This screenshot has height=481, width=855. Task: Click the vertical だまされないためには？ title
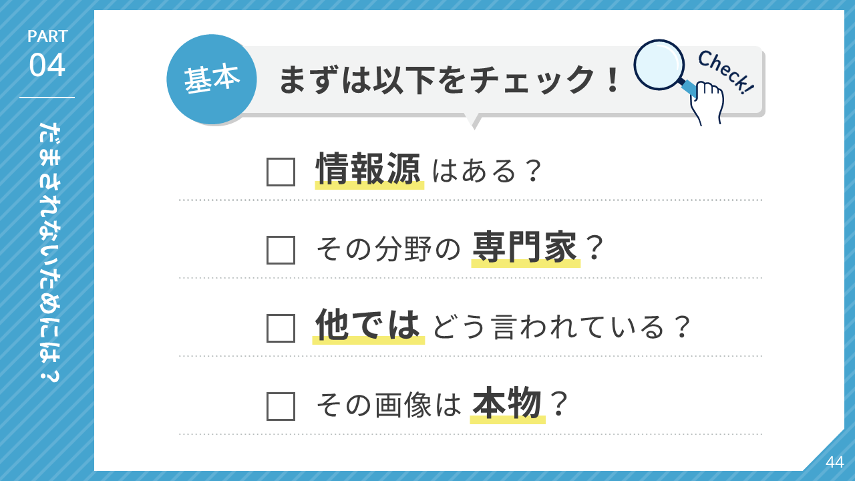click(x=47, y=252)
